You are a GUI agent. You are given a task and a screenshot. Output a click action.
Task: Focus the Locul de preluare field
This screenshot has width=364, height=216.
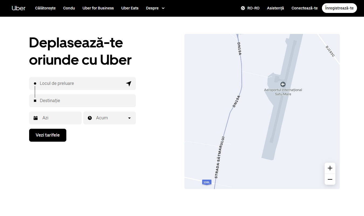81,83
